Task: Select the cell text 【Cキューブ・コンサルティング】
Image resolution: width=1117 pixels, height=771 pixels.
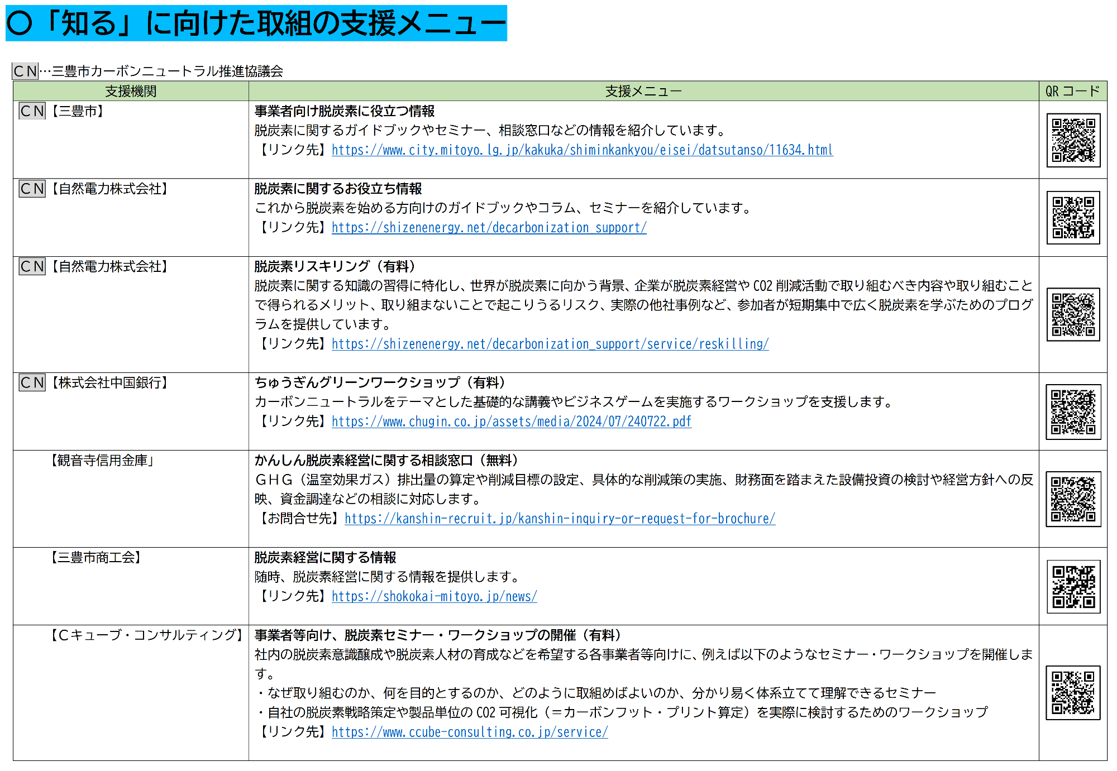Action: 147,635
